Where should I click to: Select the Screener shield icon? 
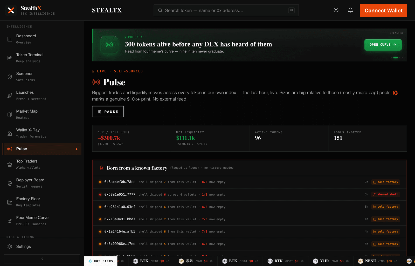point(10,77)
